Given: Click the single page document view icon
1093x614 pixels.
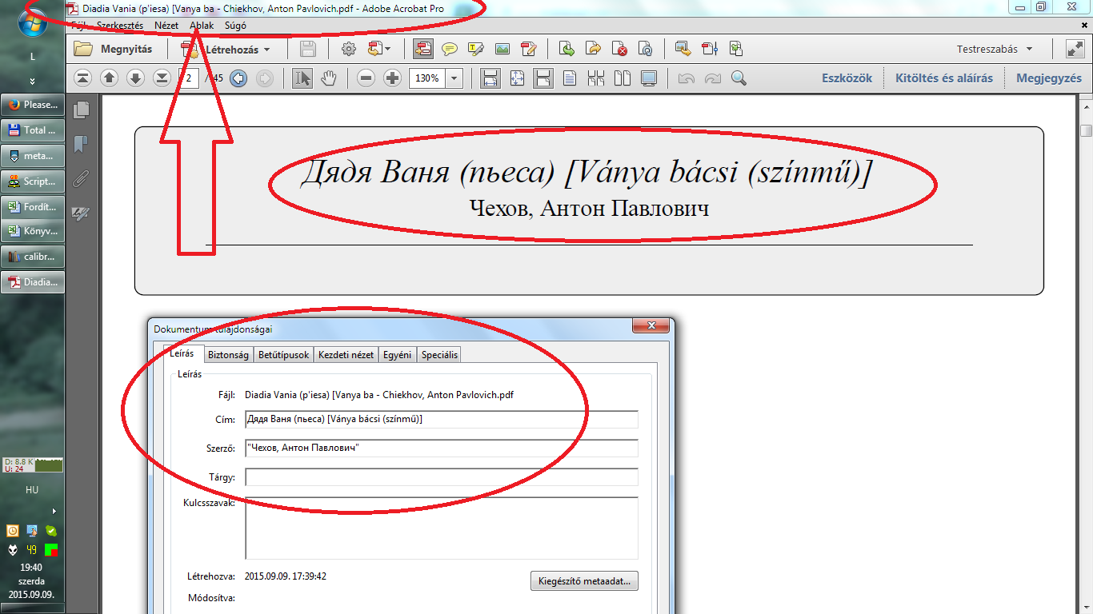Looking at the screenshot, I should pyautogui.click(x=570, y=78).
